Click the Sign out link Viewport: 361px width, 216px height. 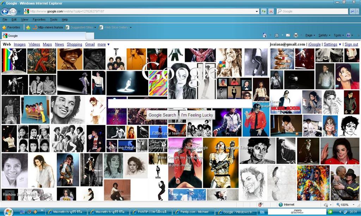click(x=351, y=44)
